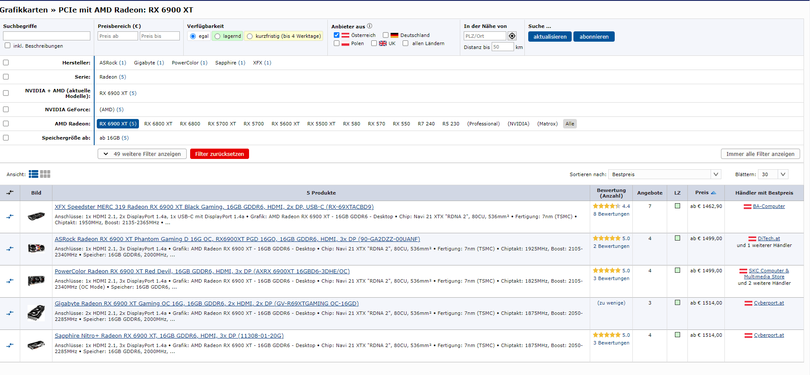Open Gigabyte Gaming OC thumbnail
The width and height of the screenshot is (810, 375).
[36, 313]
